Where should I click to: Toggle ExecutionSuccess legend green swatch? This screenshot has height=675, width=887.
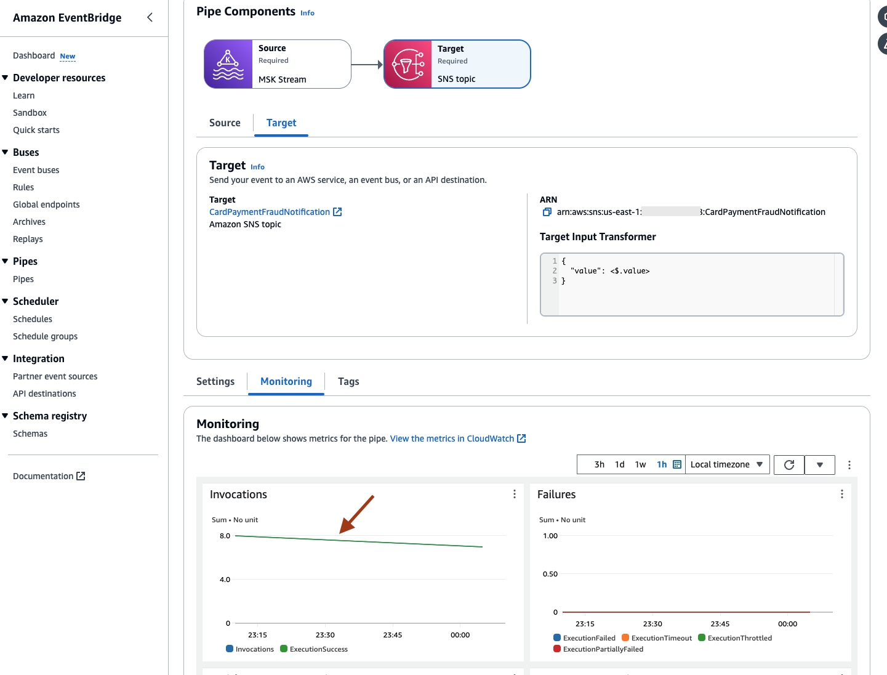(284, 649)
